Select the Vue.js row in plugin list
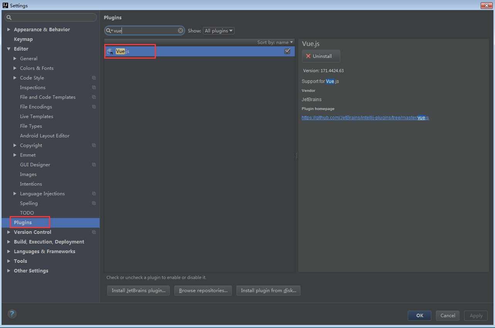This screenshot has height=328, width=495. 199,51
